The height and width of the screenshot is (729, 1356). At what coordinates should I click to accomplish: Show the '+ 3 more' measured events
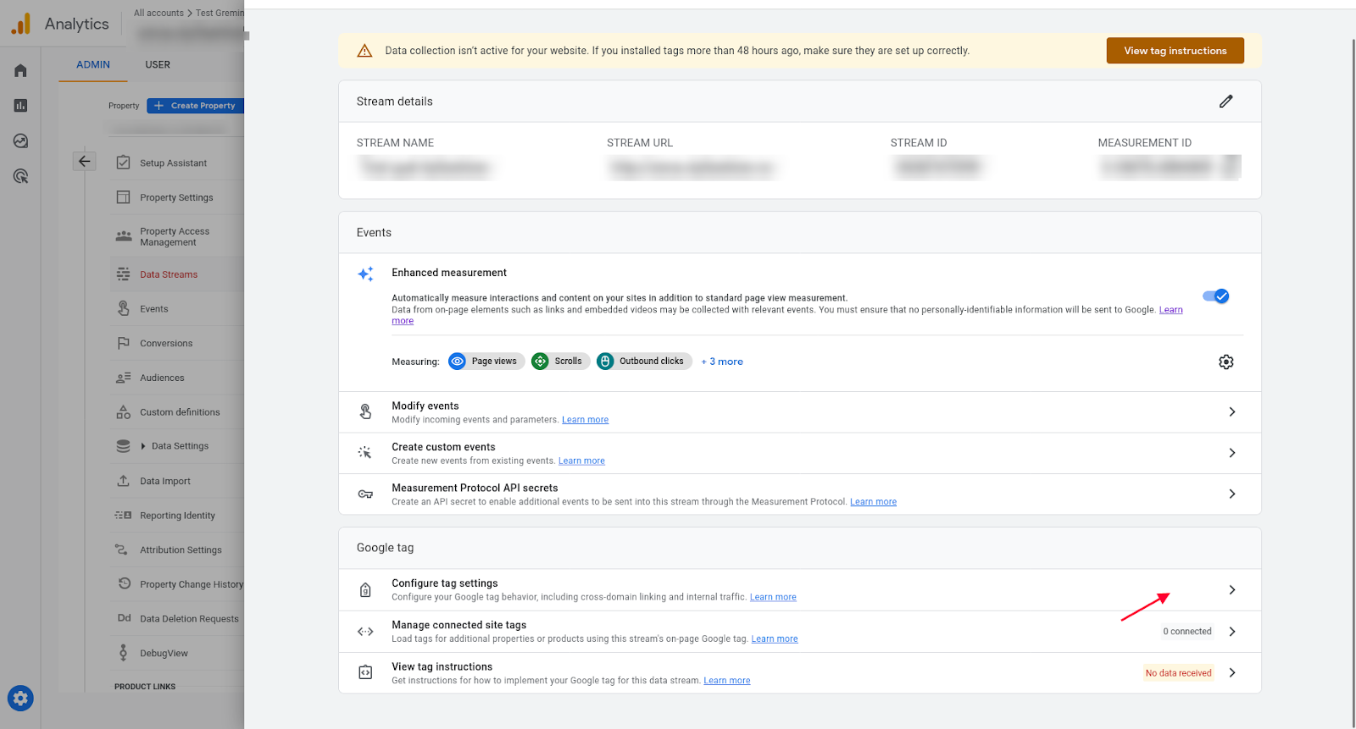722,362
